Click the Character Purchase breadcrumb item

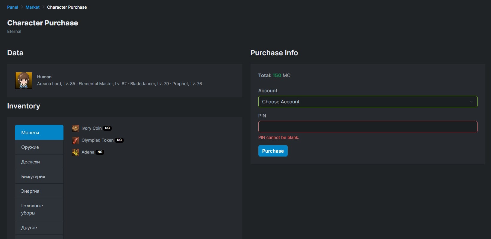click(67, 7)
